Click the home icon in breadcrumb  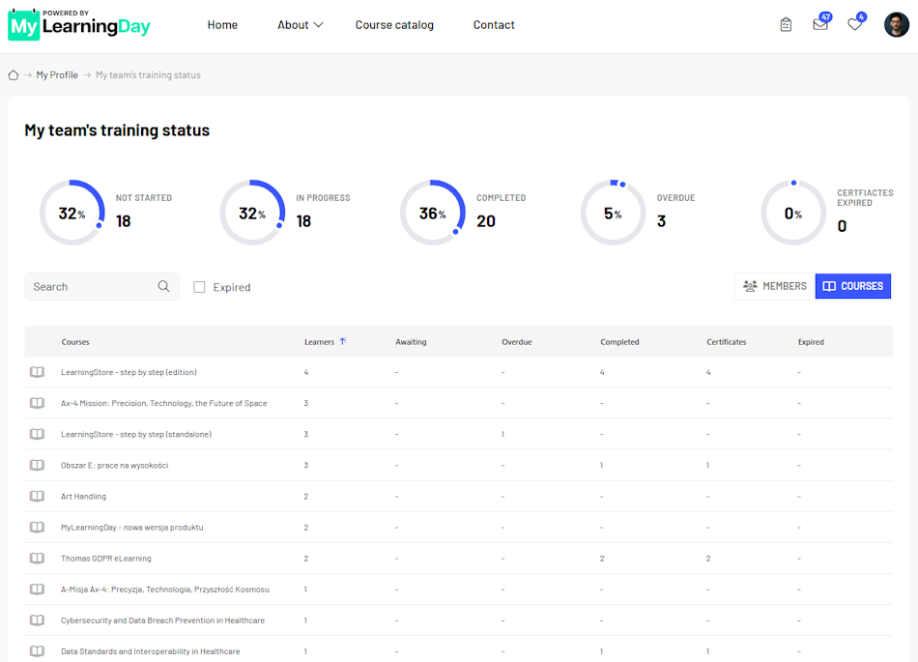pyautogui.click(x=13, y=75)
